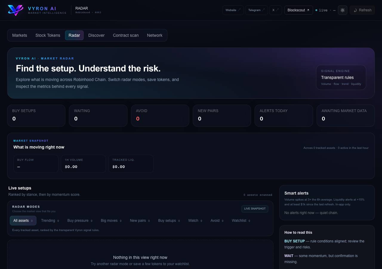Click the 1H VOLUME snapshot tile
This screenshot has height=269, width=382.
(x=84, y=164)
